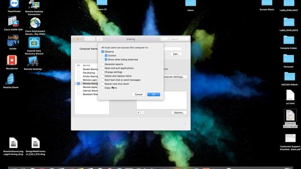Open the Remote Desktop binoculars icon

33,61
